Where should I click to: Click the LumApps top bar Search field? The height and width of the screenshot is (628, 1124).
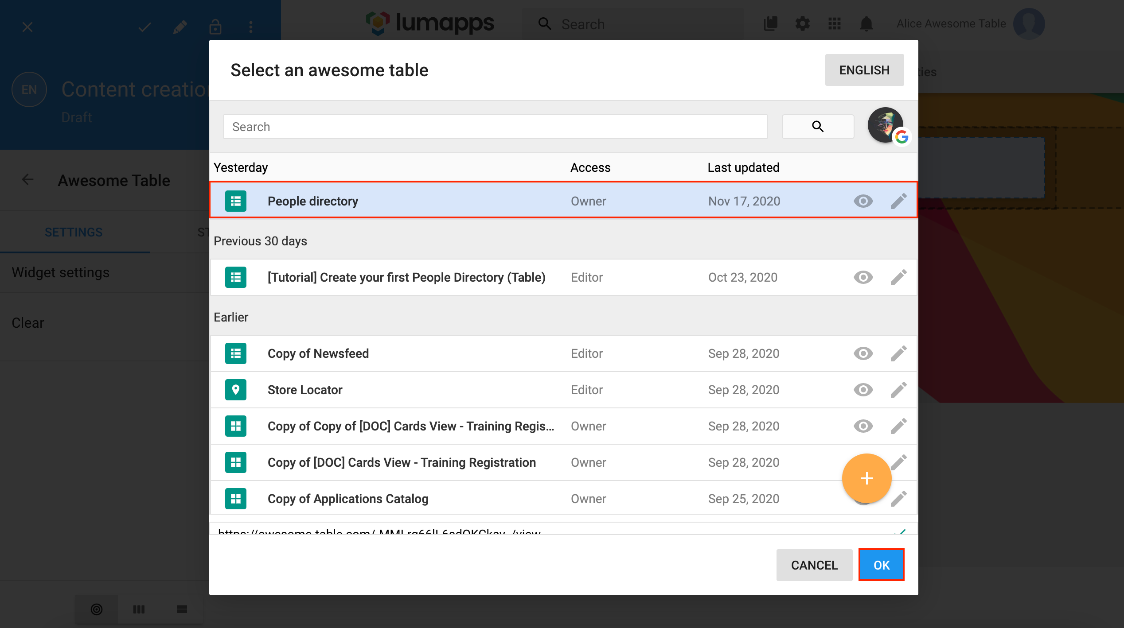tap(634, 24)
